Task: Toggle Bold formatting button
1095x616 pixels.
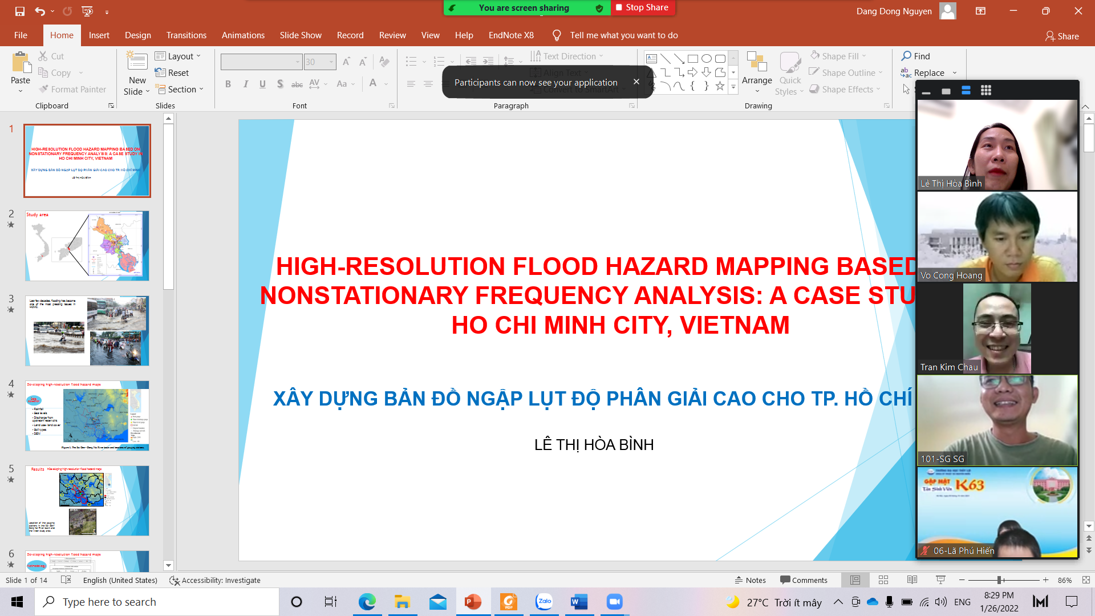Action: (x=228, y=84)
